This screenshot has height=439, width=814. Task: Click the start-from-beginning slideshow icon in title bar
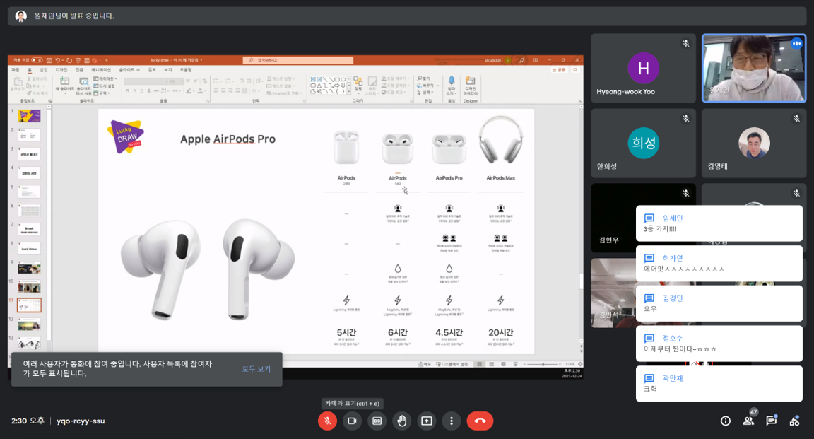coord(78,60)
